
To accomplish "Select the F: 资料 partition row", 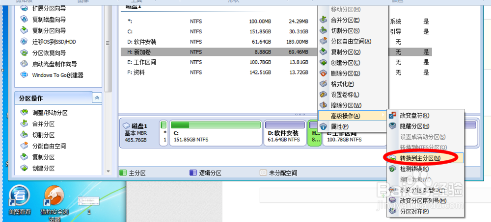I will pyautogui.click(x=219, y=73).
